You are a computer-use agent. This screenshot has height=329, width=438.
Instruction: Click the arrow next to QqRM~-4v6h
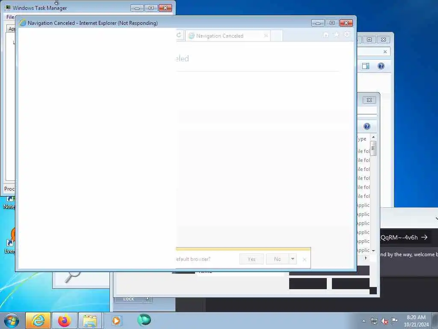click(424, 237)
